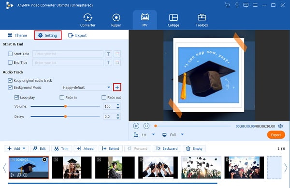Select the woman graduate portrait thumbnail
290x188 pixels.
pos(72,168)
